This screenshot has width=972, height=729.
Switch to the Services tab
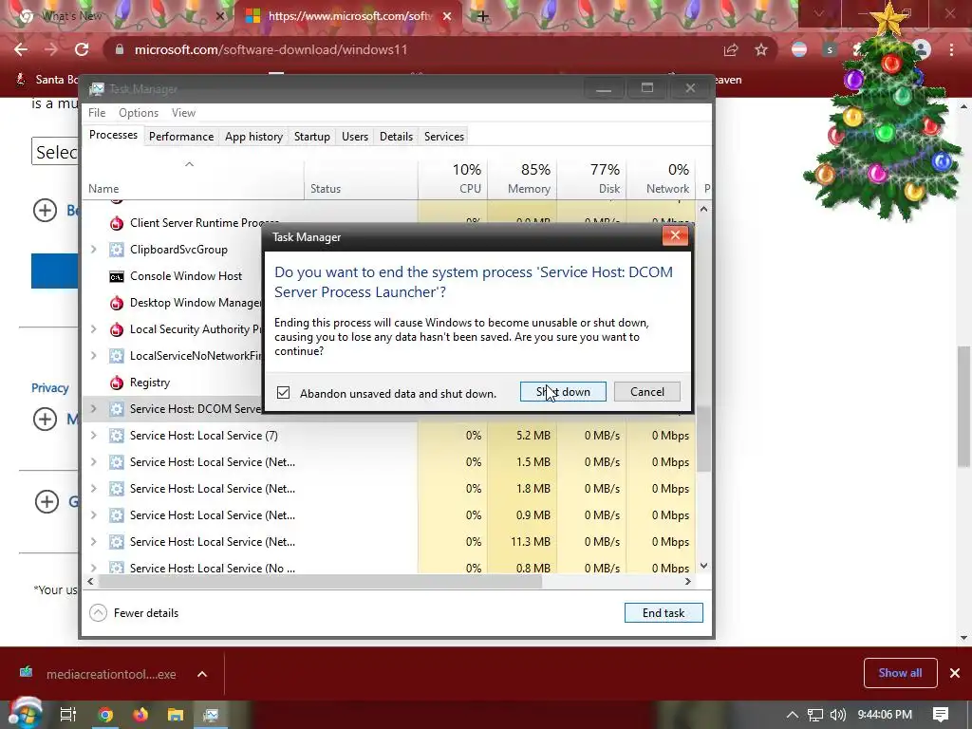click(444, 137)
